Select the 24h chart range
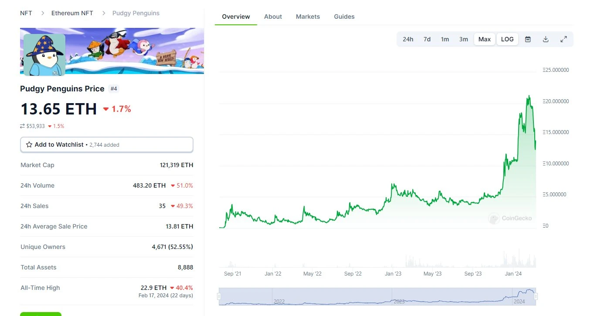The image size is (594, 316). click(408, 39)
